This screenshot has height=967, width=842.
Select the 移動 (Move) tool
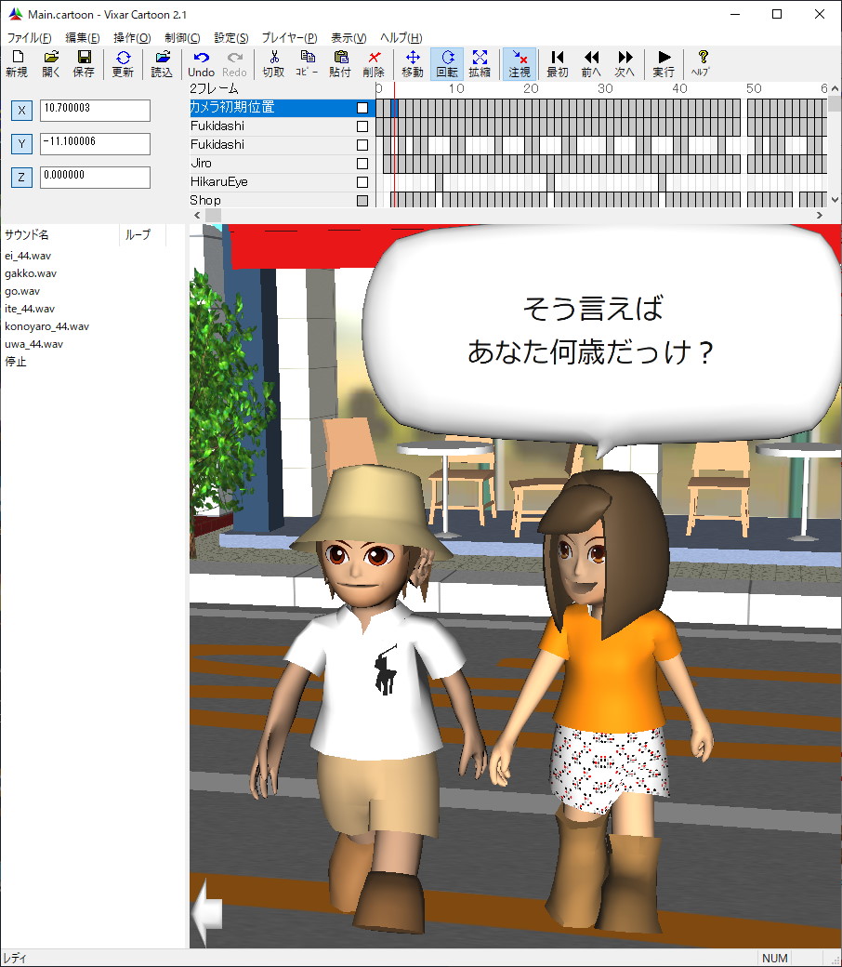click(x=413, y=63)
